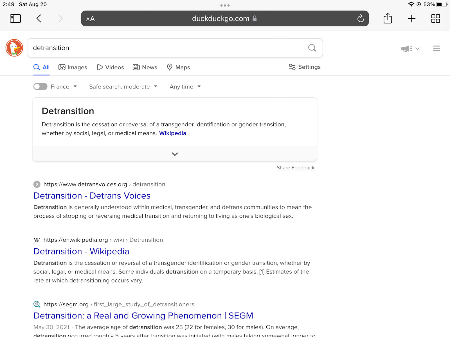Click the Wikipedia W favicon
This screenshot has height=337, width=450.
pos(37,240)
